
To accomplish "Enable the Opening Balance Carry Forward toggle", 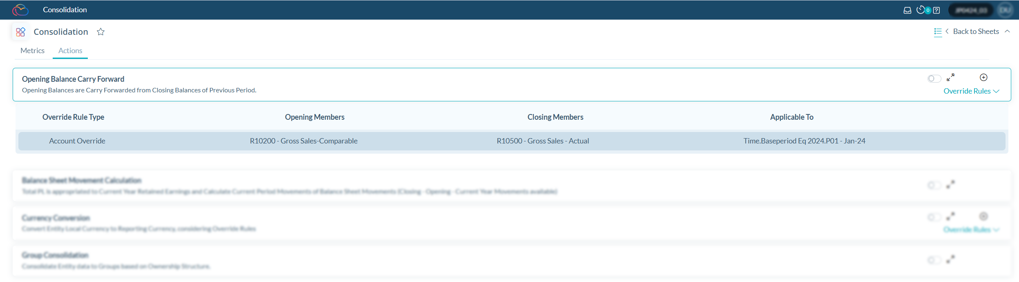I will click(934, 78).
